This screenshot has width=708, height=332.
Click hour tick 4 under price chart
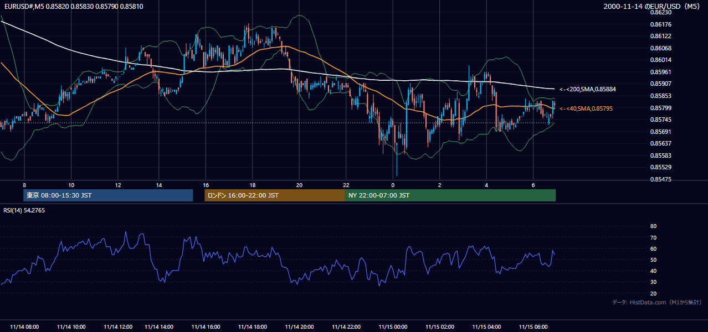[x=486, y=185]
